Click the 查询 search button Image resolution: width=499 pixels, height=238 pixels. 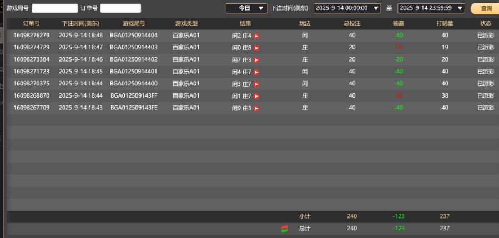(486, 8)
